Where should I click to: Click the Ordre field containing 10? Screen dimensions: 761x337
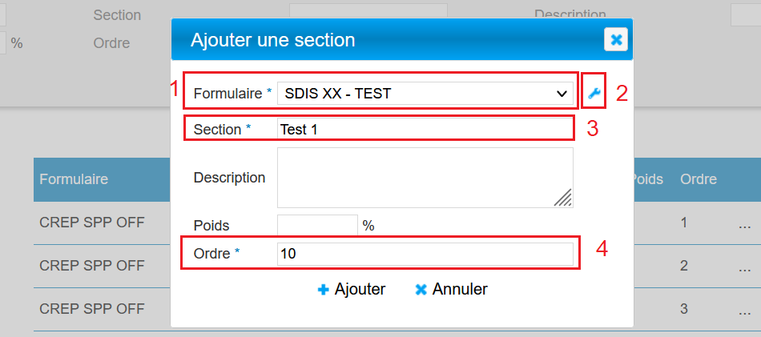tap(425, 254)
